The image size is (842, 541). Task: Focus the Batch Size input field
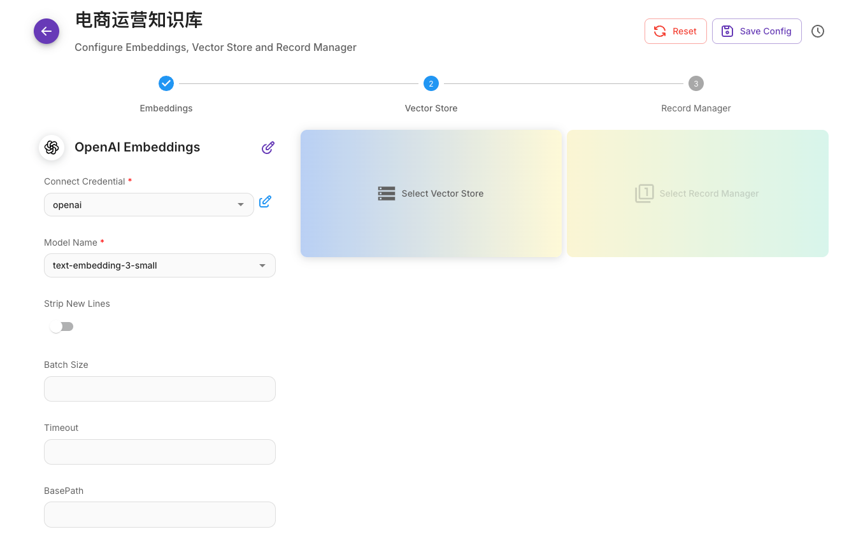160,389
